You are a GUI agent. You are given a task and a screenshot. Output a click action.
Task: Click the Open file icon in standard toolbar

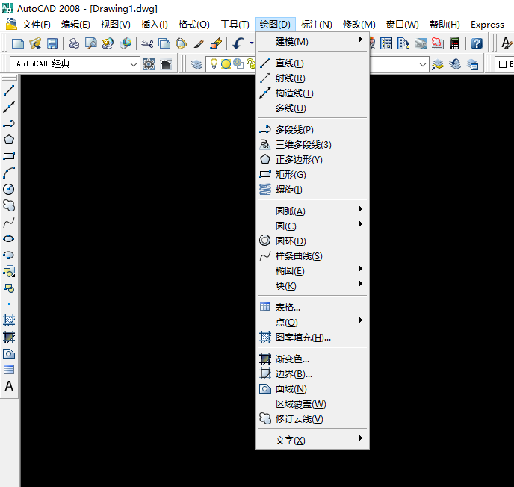pos(35,43)
